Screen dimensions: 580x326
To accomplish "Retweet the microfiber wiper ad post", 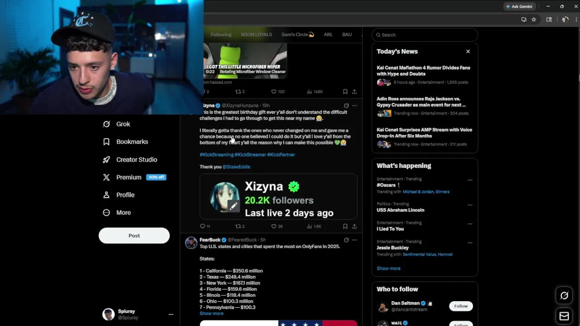I will point(240,91).
